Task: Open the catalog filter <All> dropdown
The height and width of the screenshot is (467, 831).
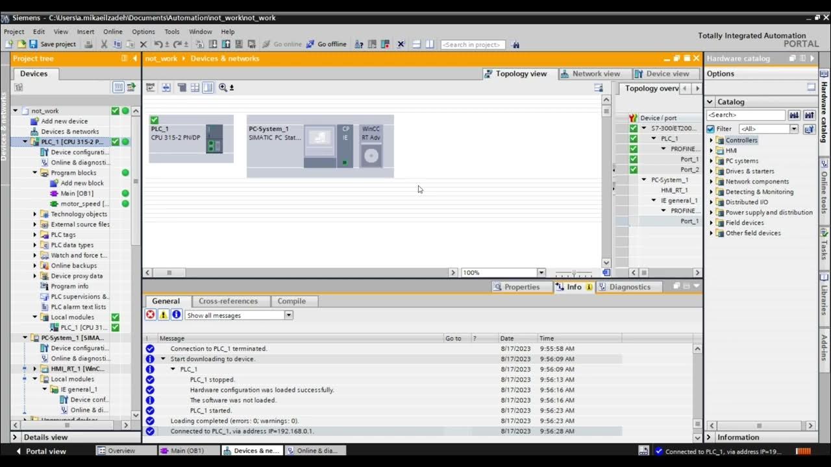Action: (793, 129)
